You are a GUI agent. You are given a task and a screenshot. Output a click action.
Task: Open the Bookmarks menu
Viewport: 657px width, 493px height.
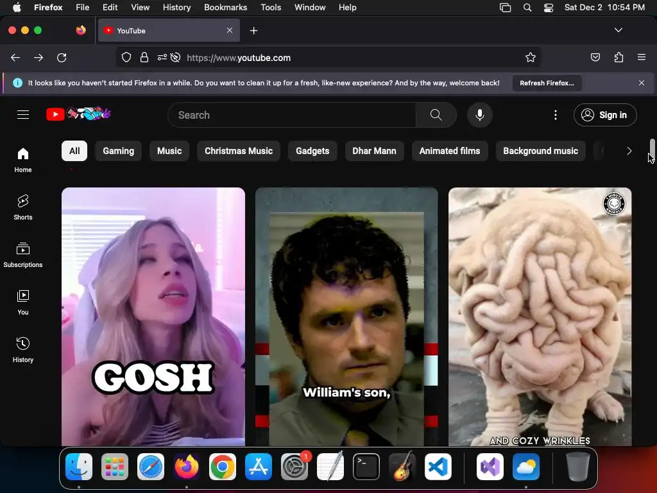(x=225, y=7)
